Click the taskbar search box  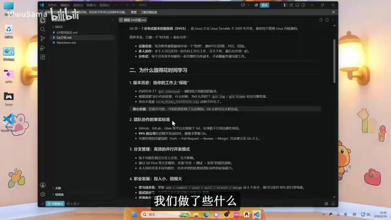coord(165,215)
